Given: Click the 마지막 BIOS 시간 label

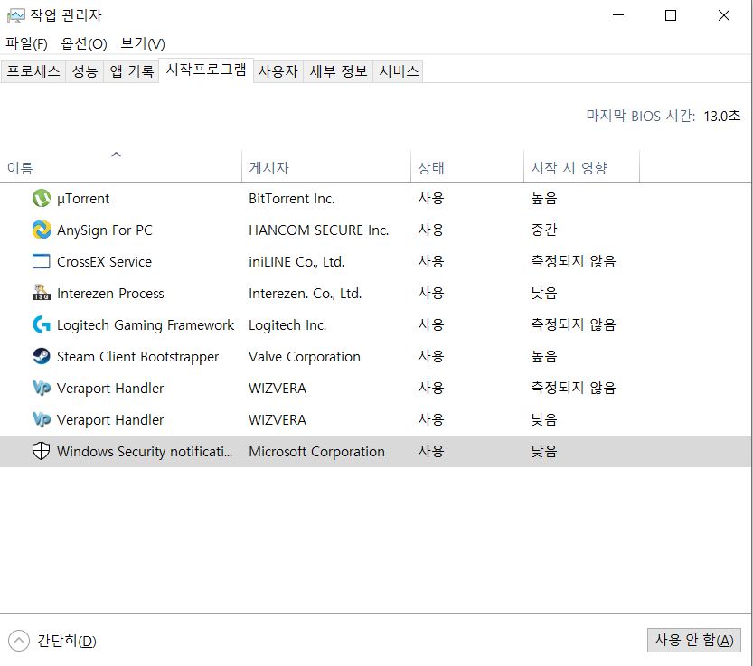Looking at the screenshot, I should click(640, 117).
